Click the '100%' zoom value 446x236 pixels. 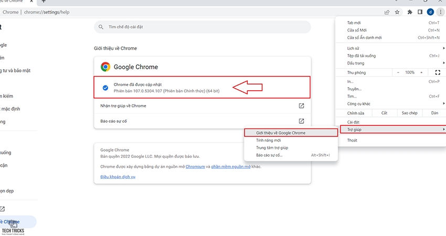point(410,72)
